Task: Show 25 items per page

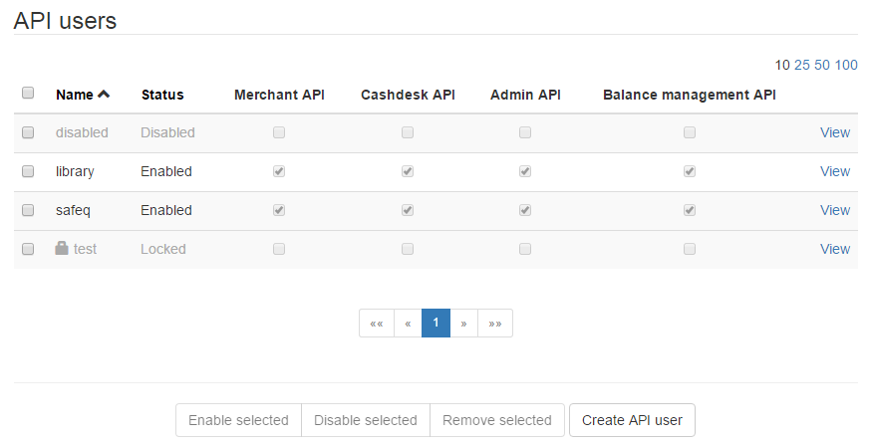Action: tap(801, 65)
